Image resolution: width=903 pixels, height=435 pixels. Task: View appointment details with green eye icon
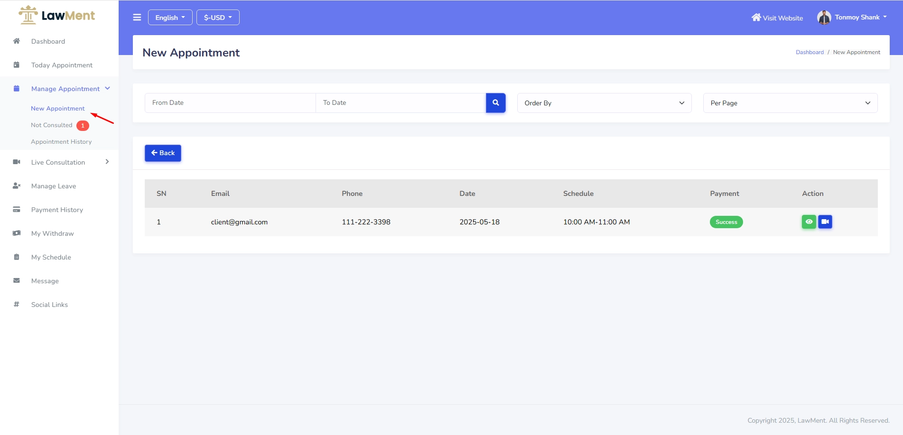809,222
